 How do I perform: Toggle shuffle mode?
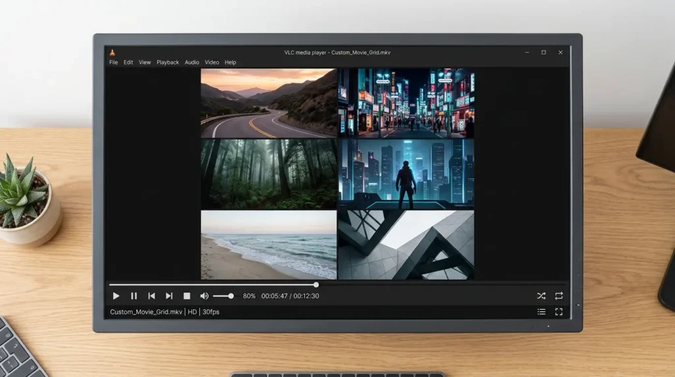(x=541, y=296)
